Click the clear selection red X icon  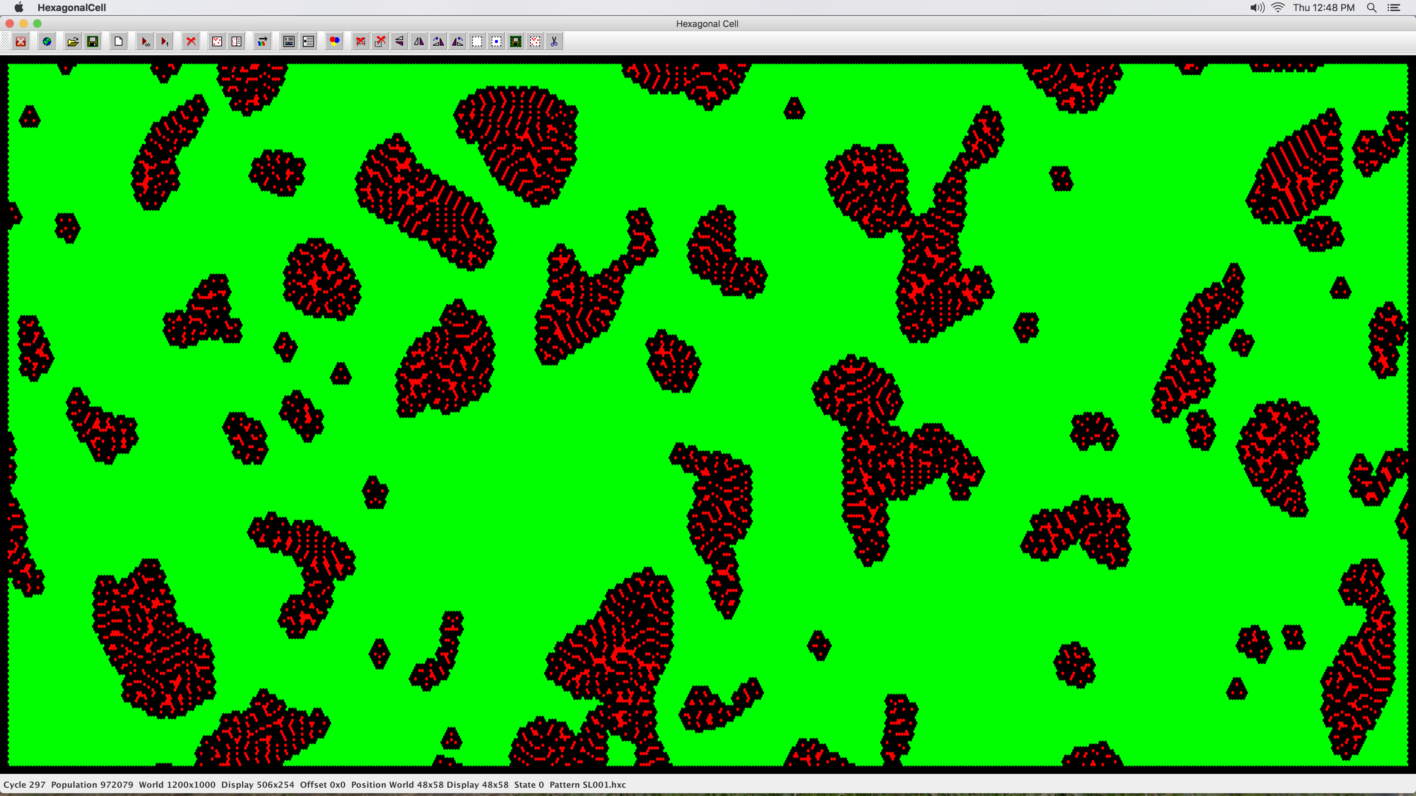click(361, 42)
